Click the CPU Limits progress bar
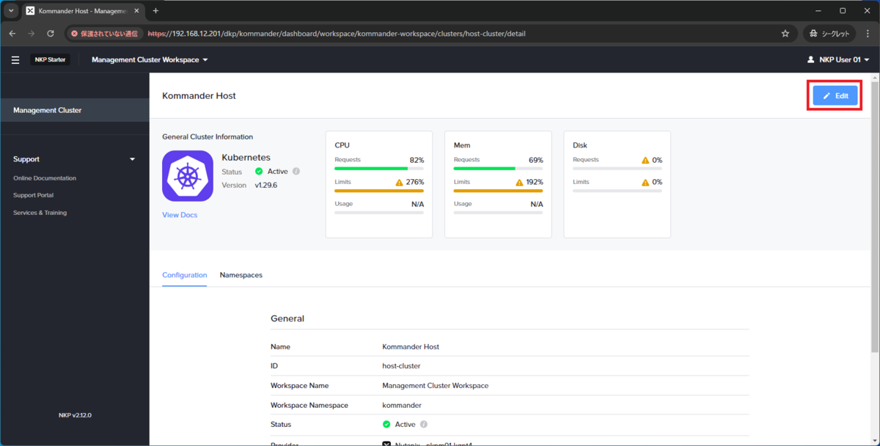The height and width of the screenshot is (446, 880). point(379,190)
